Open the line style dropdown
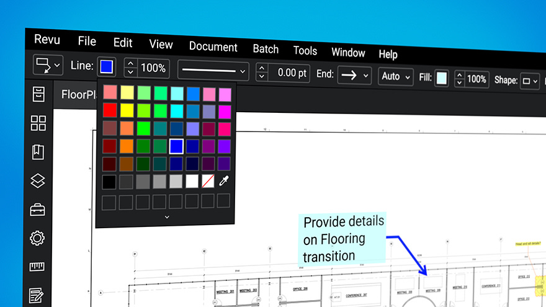The width and height of the screenshot is (546, 307). click(x=213, y=71)
